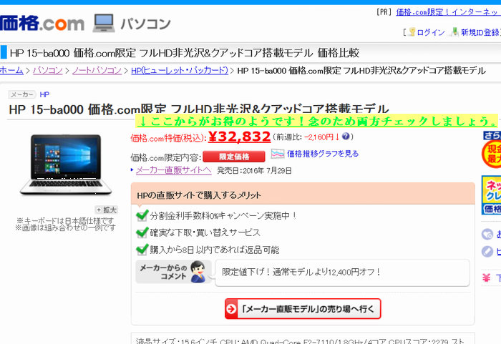Viewport: 501px width, 344px height.
Task: Click checkmark beside 分割金利手数料0%キャンペーン
Action: 142,215
